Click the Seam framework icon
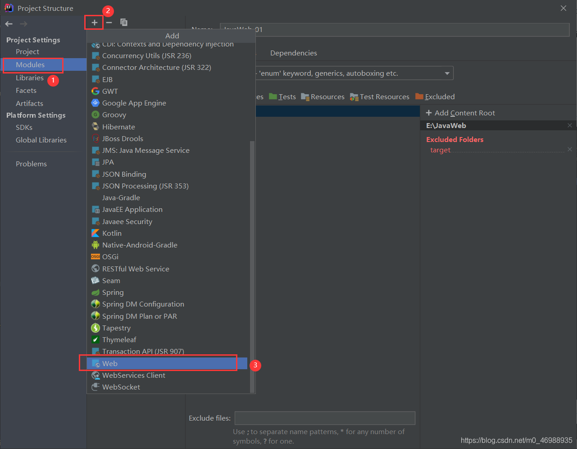 point(95,280)
